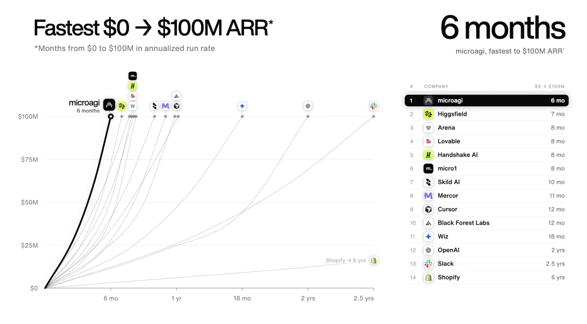This screenshot has height=324, width=587.
Task: Click the microagi endpoint marker at $100M
Action: click(x=111, y=116)
